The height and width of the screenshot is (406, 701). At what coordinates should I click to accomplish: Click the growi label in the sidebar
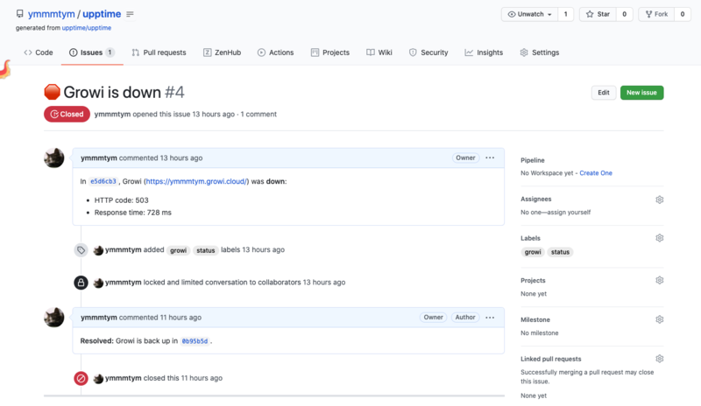[x=533, y=252]
